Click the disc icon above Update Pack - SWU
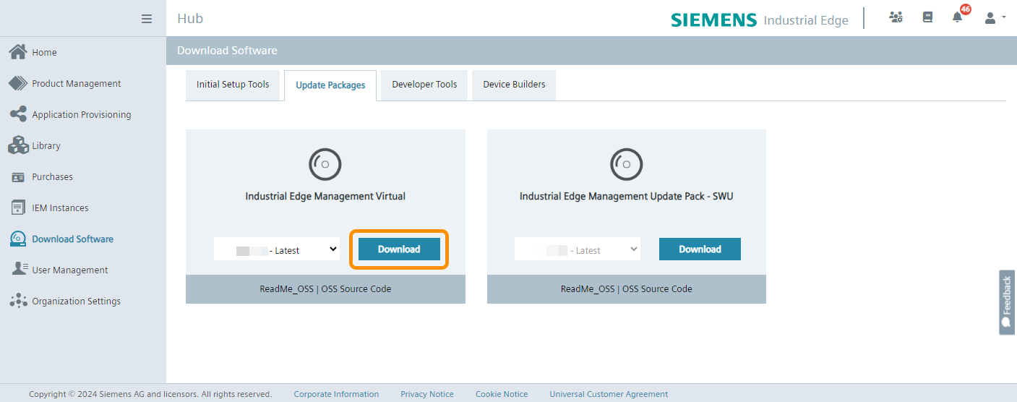Image resolution: width=1017 pixels, height=402 pixels. [627, 165]
